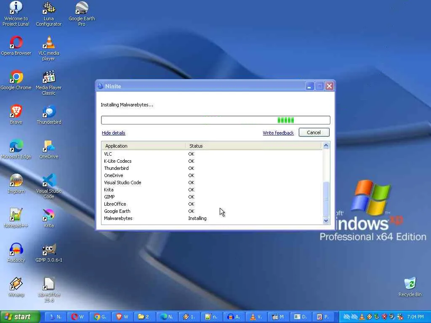The height and width of the screenshot is (323, 431).
Task: Select the GIMP row in Ninite list
Action: [x=212, y=197]
